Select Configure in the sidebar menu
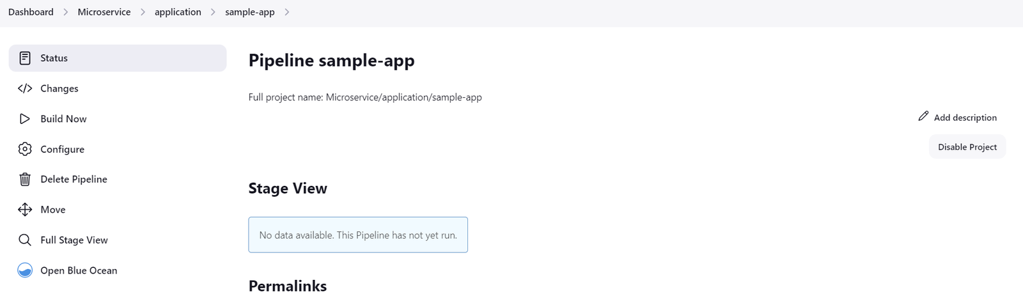 pos(62,149)
